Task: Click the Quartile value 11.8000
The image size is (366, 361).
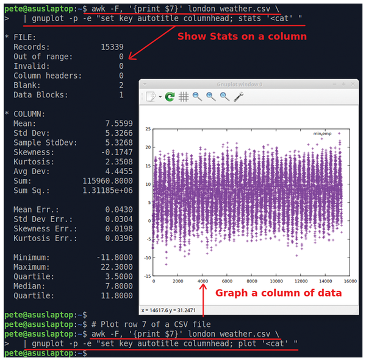Action: pyautogui.click(x=117, y=295)
